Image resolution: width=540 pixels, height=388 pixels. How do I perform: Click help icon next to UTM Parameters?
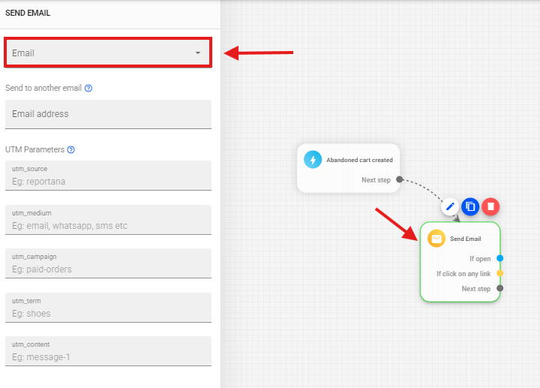coord(71,150)
